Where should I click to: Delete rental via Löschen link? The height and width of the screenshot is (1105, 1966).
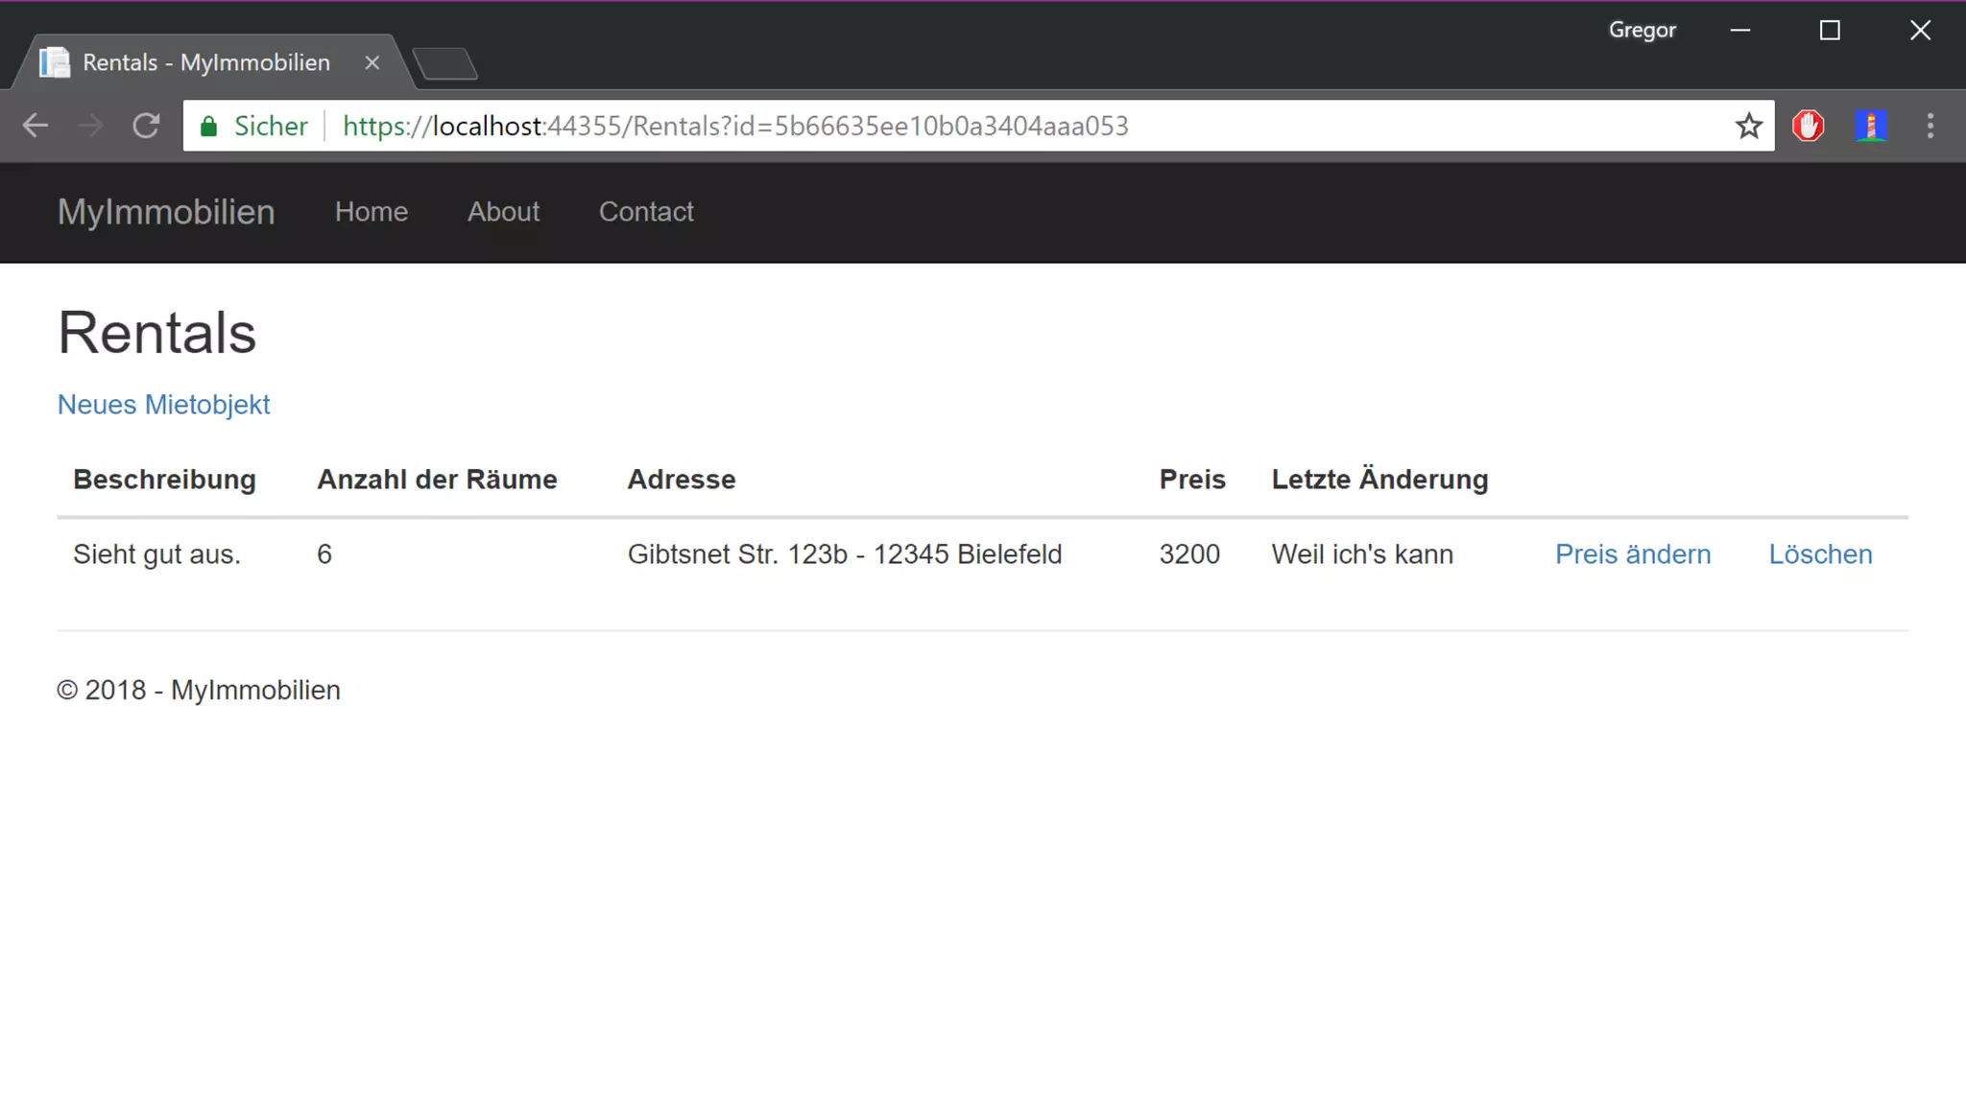(1820, 554)
